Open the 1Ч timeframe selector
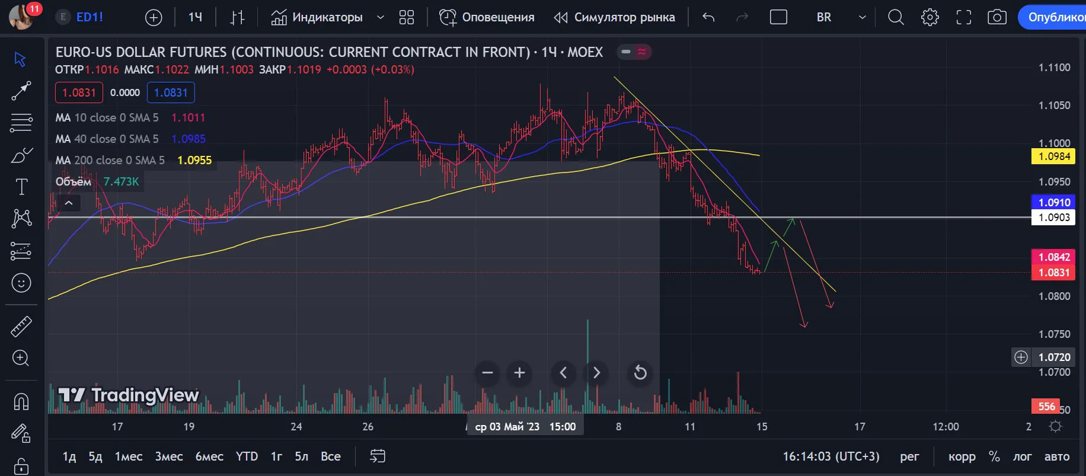This screenshot has height=476, width=1086. 196,18
